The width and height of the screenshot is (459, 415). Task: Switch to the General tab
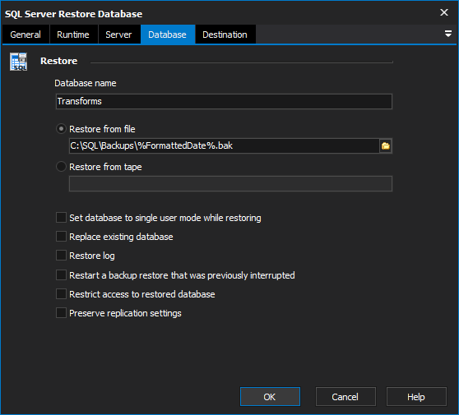pos(25,35)
